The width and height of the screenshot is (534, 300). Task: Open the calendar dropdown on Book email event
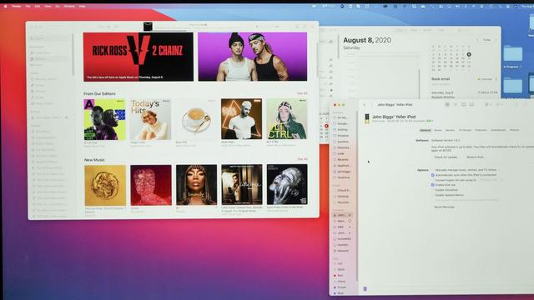(x=487, y=79)
